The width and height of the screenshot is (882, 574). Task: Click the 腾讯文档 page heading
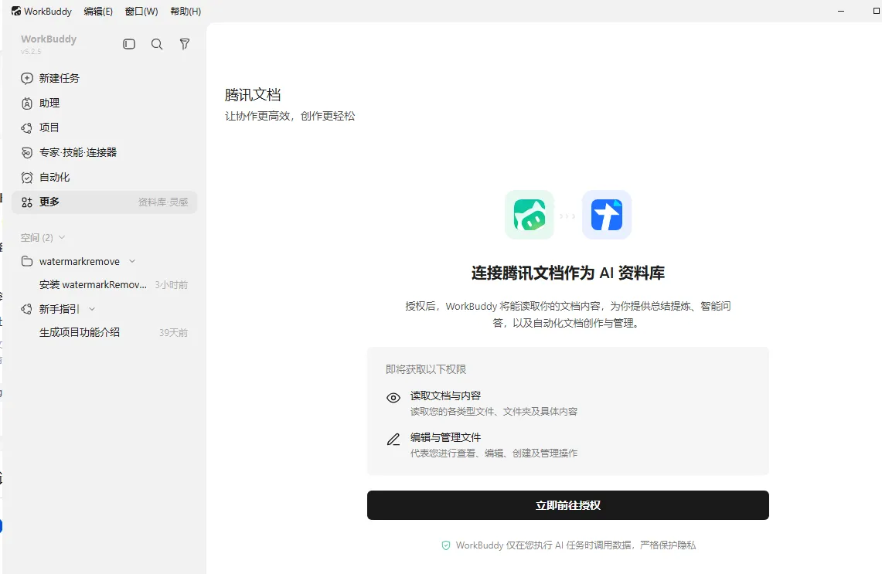point(253,94)
